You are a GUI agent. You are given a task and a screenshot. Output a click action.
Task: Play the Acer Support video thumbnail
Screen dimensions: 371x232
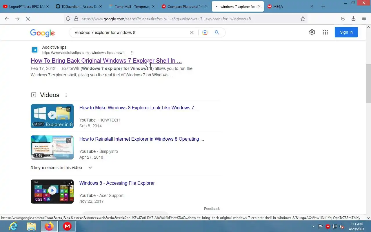(x=52, y=191)
